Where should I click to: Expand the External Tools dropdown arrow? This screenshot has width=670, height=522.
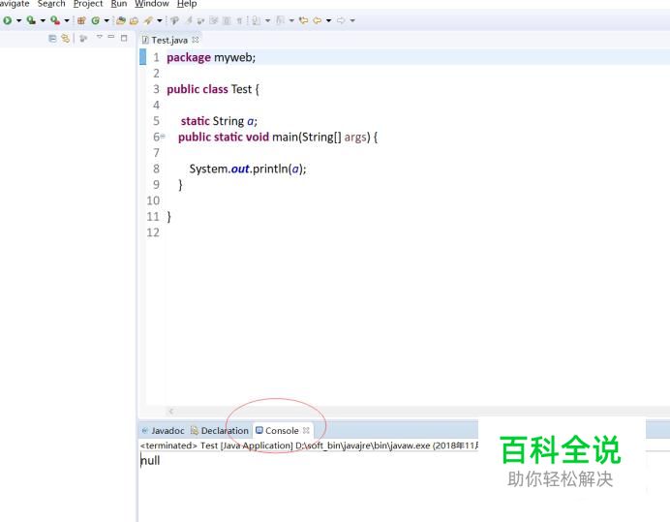click(x=67, y=20)
